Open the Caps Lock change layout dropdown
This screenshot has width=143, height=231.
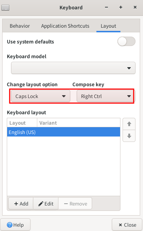click(40, 96)
